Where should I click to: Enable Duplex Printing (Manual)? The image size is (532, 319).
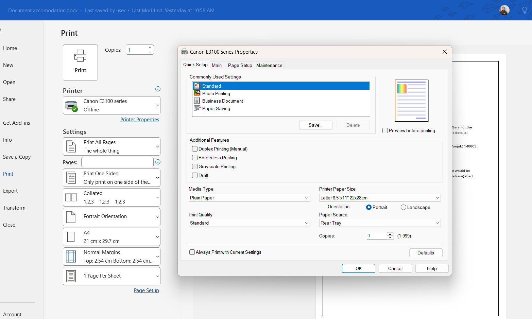point(194,148)
